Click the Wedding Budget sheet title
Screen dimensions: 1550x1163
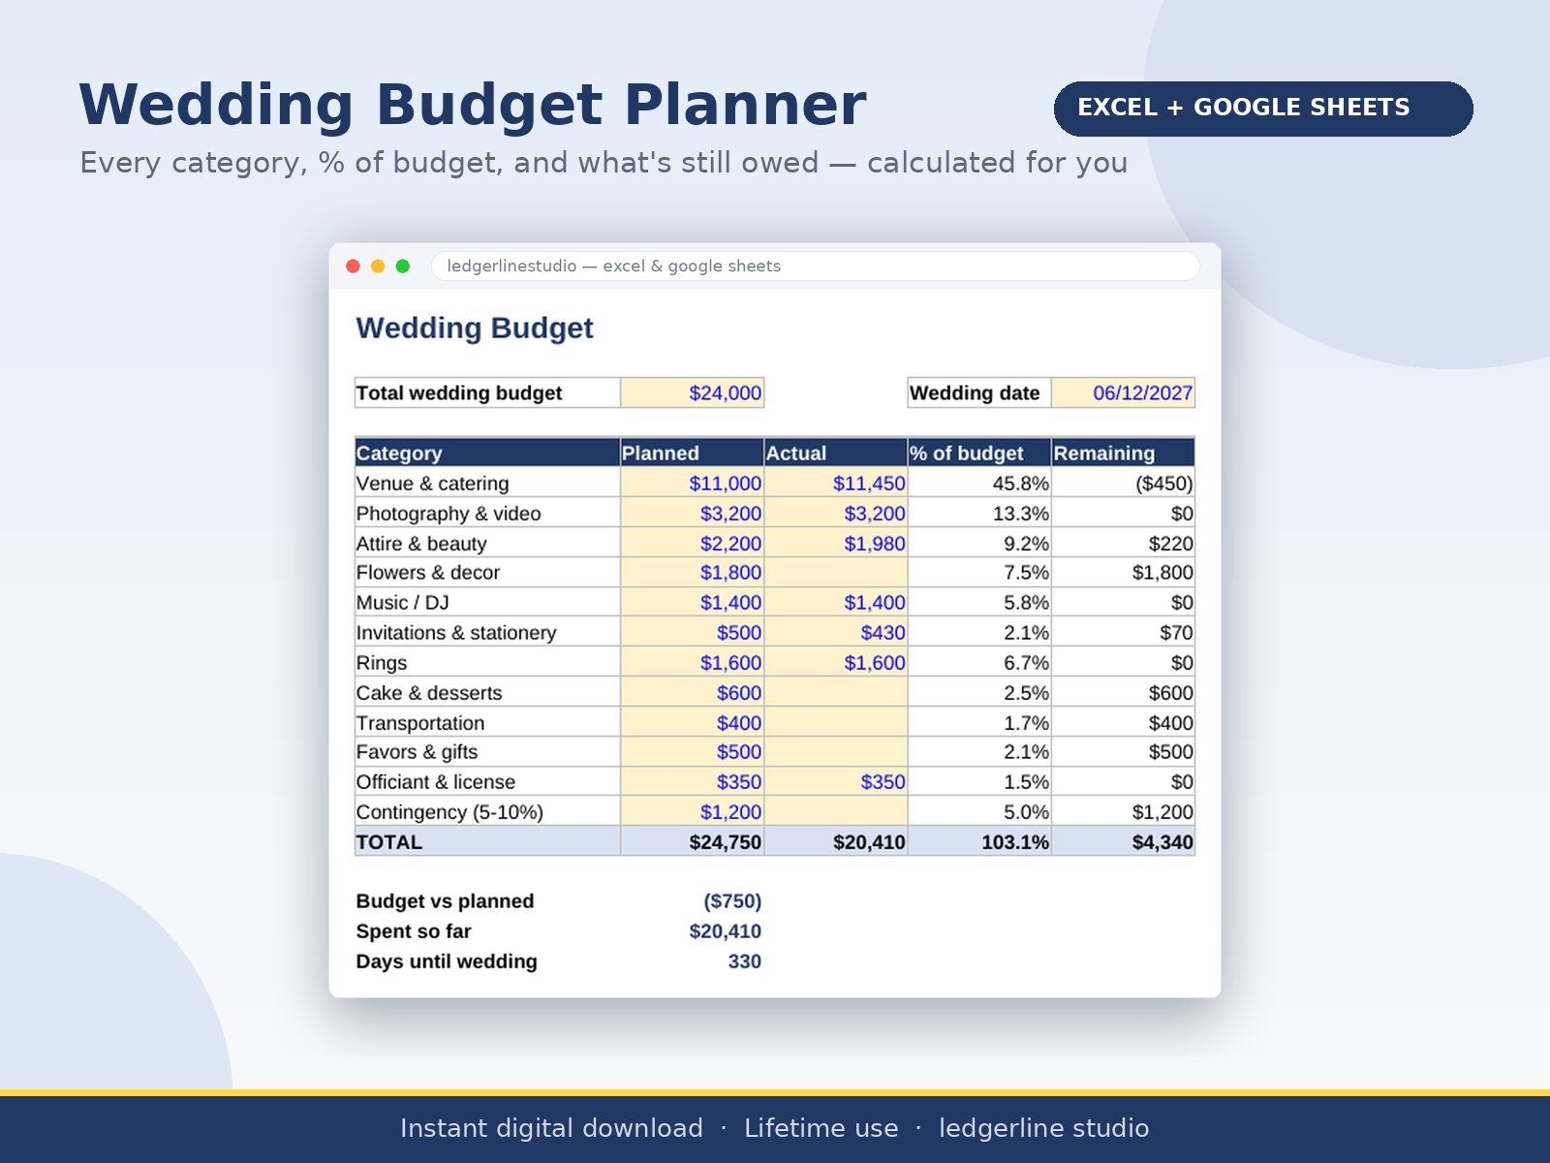tap(475, 328)
